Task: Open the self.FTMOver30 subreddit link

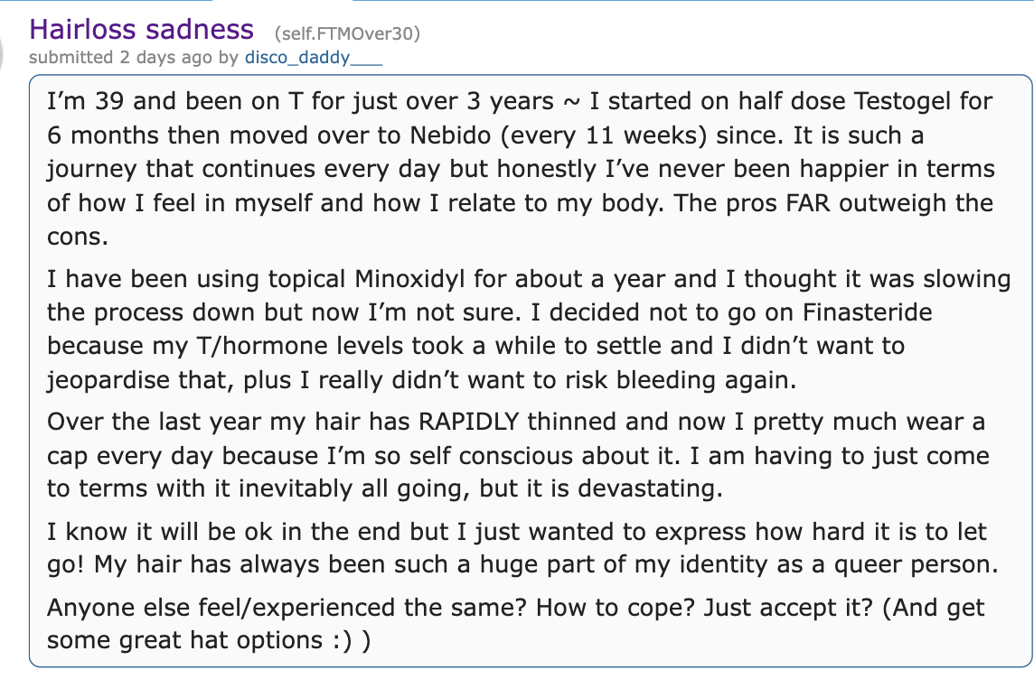Action: coord(347,33)
